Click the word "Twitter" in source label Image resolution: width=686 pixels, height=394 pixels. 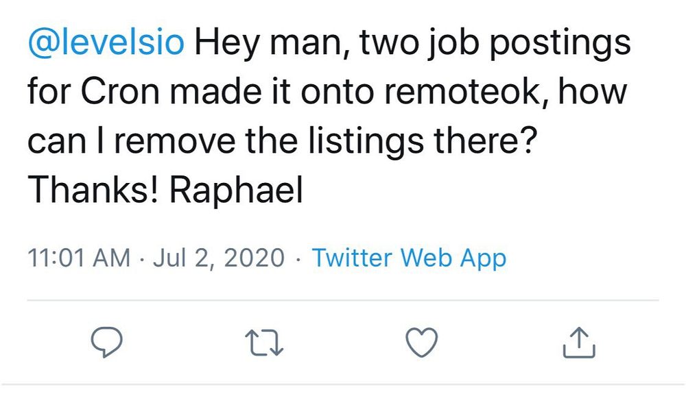pos(352,257)
